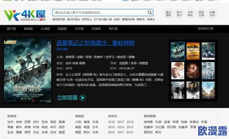Filter by genre 家庭
The width and height of the screenshot is (229, 139).
tap(45, 127)
